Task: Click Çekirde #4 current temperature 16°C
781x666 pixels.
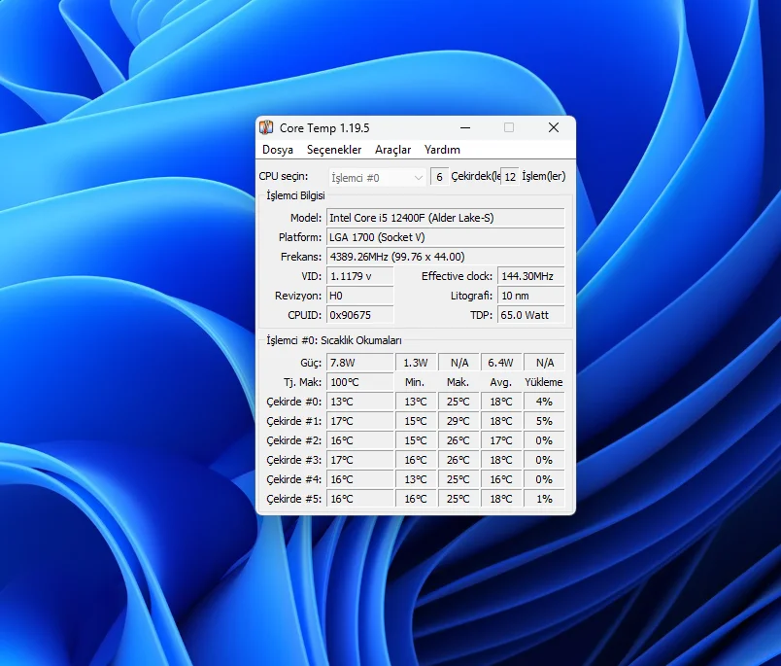Action: click(360, 479)
